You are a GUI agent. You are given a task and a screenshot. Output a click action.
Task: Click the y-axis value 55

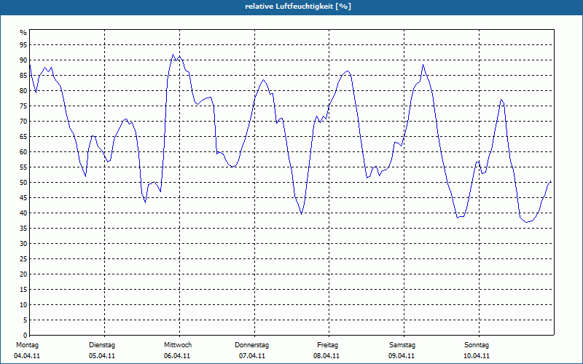23,167
